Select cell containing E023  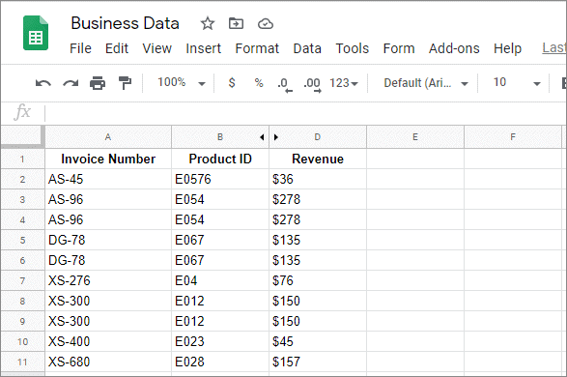tap(220, 341)
